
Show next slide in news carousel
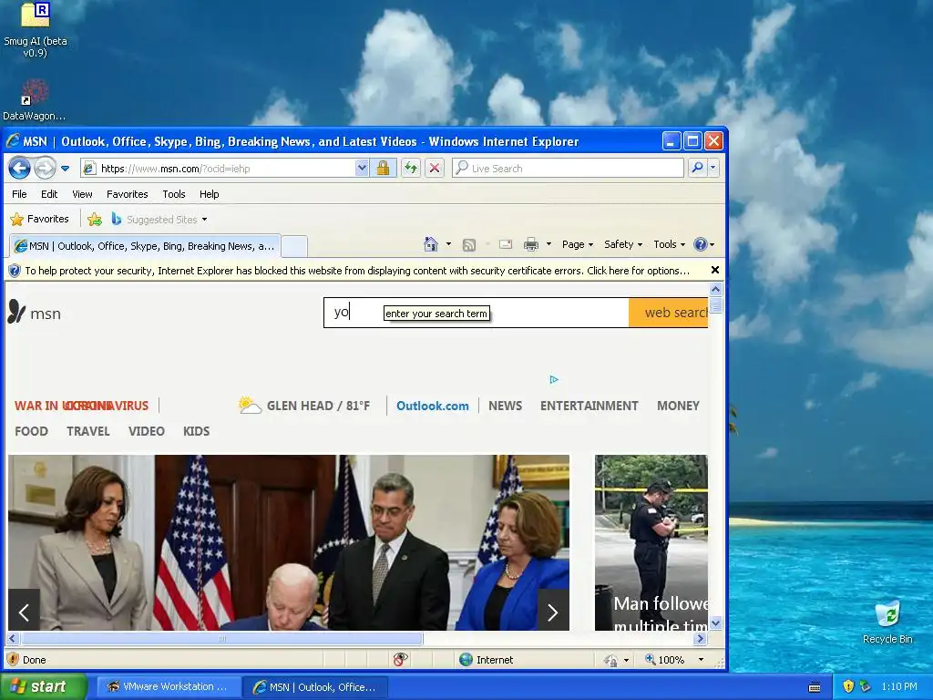pyautogui.click(x=553, y=612)
